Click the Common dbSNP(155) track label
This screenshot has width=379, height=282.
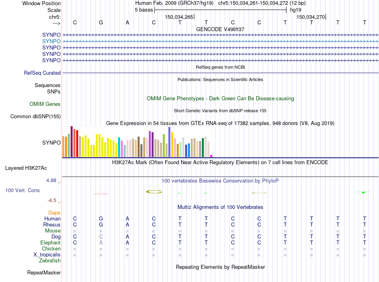point(36,116)
